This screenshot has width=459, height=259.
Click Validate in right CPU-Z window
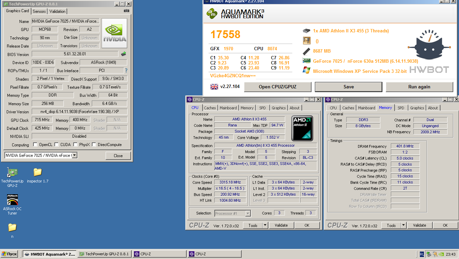[420, 225]
